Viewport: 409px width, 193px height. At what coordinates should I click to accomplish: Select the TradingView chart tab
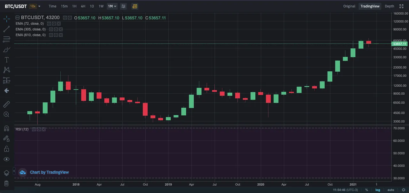tap(370, 6)
